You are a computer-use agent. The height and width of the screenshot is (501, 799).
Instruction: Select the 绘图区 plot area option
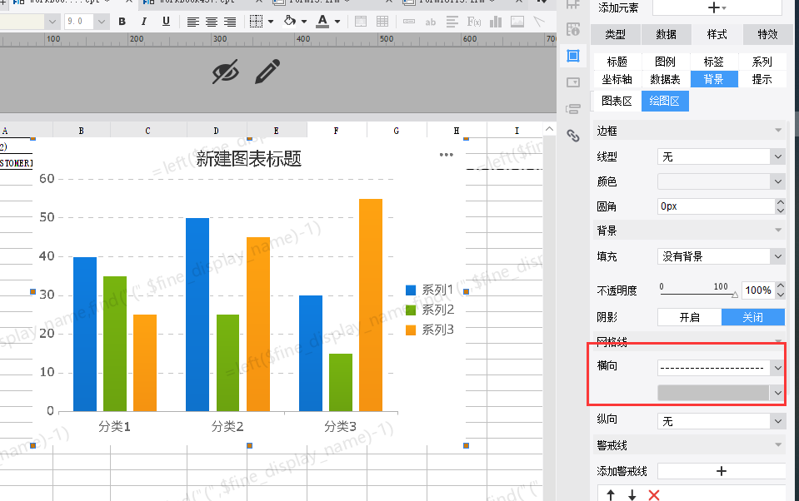[x=665, y=101]
